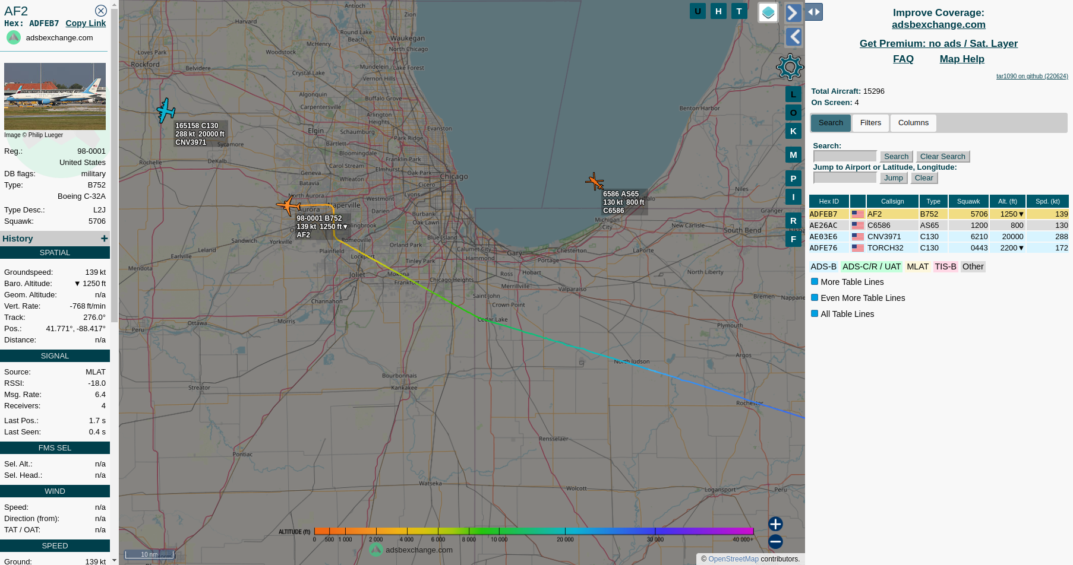Select the orange C6586 helicopter icon
Image resolution: width=1073 pixels, height=565 pixels.
click(594, 182)
